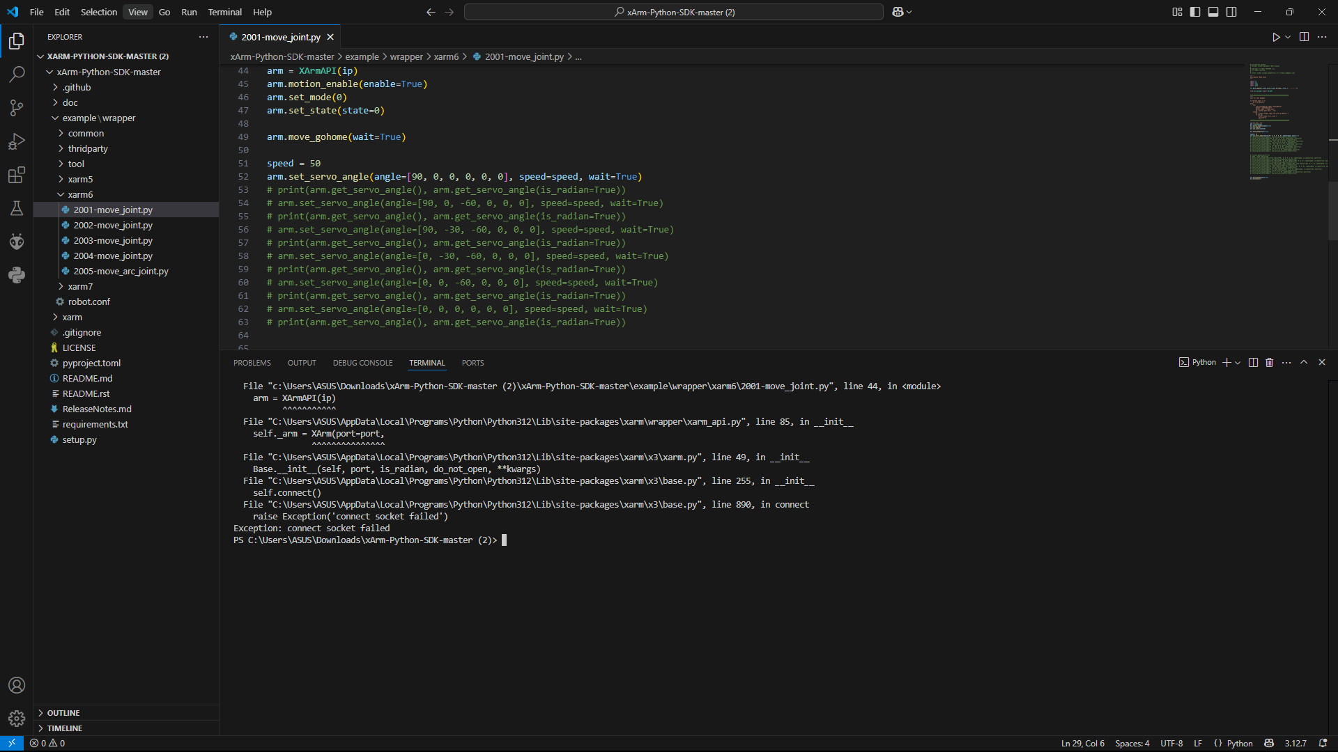
Task: Open Explorer Views and More Actions
Action: point(203,37)
